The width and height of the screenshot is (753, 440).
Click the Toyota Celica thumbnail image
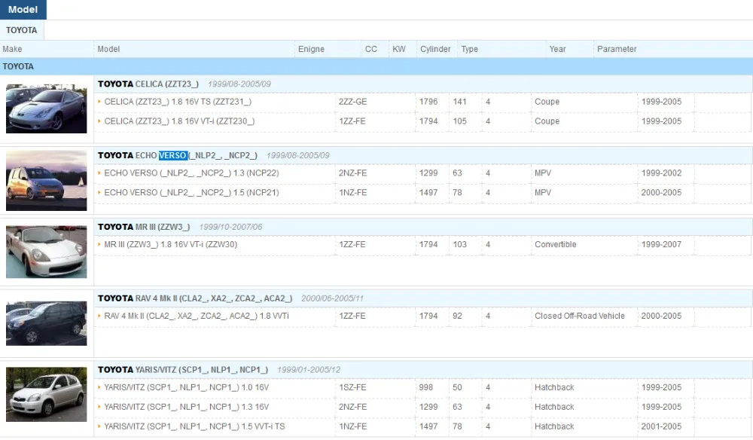[47, 108]
